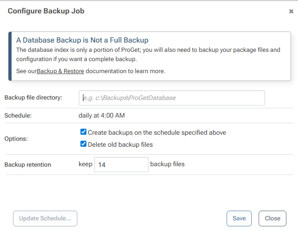Close the dialog using the X icon

point(291,12)
